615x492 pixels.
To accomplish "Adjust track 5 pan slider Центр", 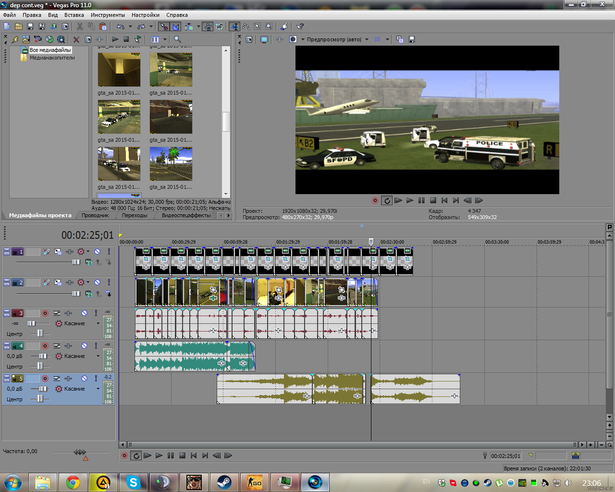I will 40,399.
